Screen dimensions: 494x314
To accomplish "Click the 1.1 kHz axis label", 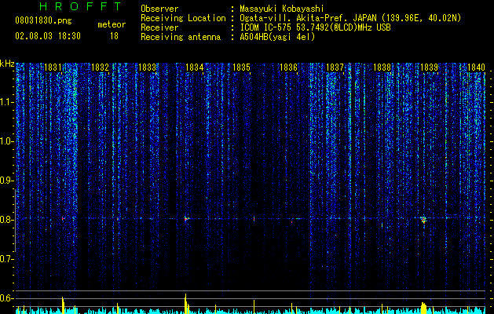I will click(6, 102).
